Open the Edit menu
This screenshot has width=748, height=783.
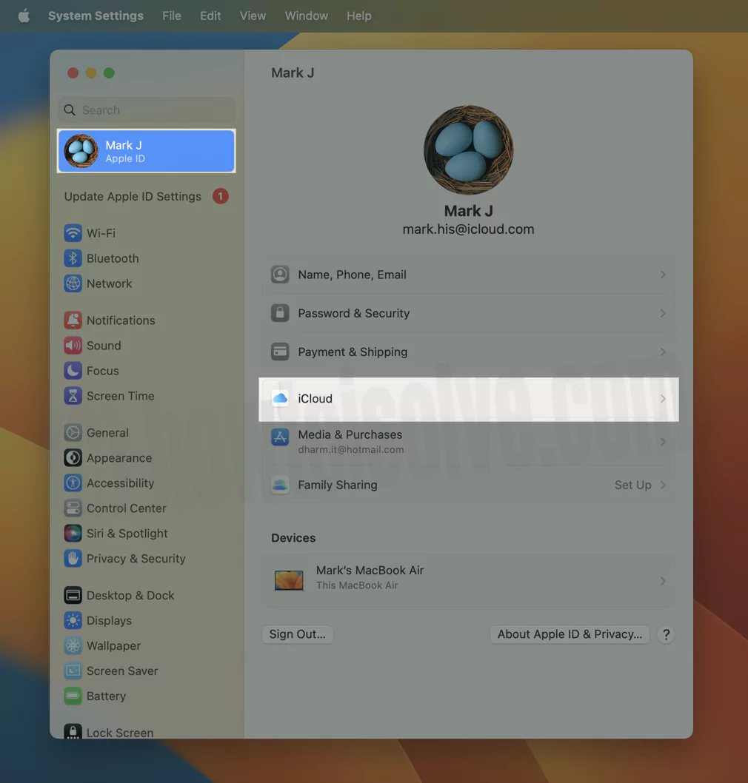coord(210,16)
